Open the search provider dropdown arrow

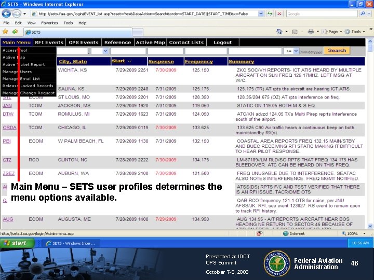pyautogui.click(x=369, y=14)
